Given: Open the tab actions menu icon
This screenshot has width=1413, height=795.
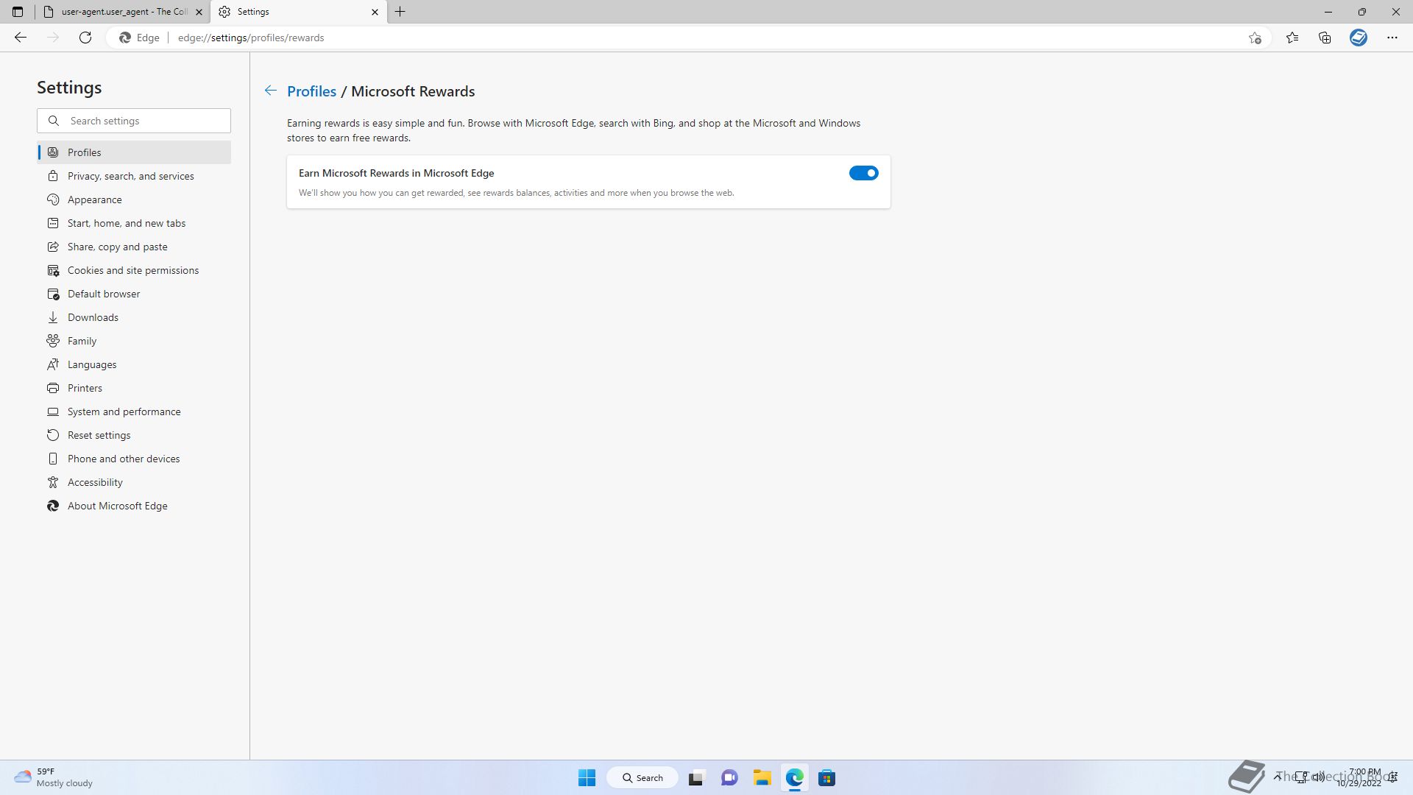Looking at the screenshot, I should 18,12.
